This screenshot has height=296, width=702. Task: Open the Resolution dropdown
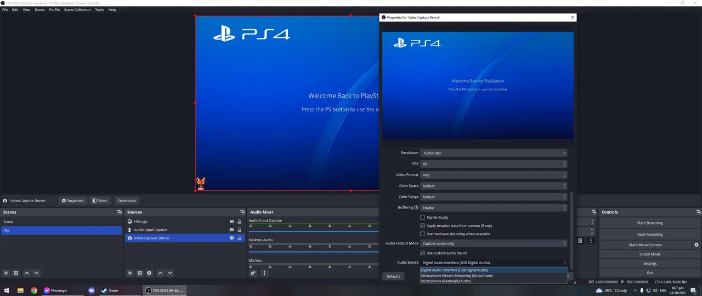tap(494, 153)
